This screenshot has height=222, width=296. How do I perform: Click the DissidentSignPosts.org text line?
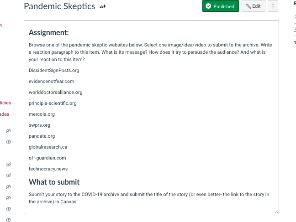(x=54, y=70)
